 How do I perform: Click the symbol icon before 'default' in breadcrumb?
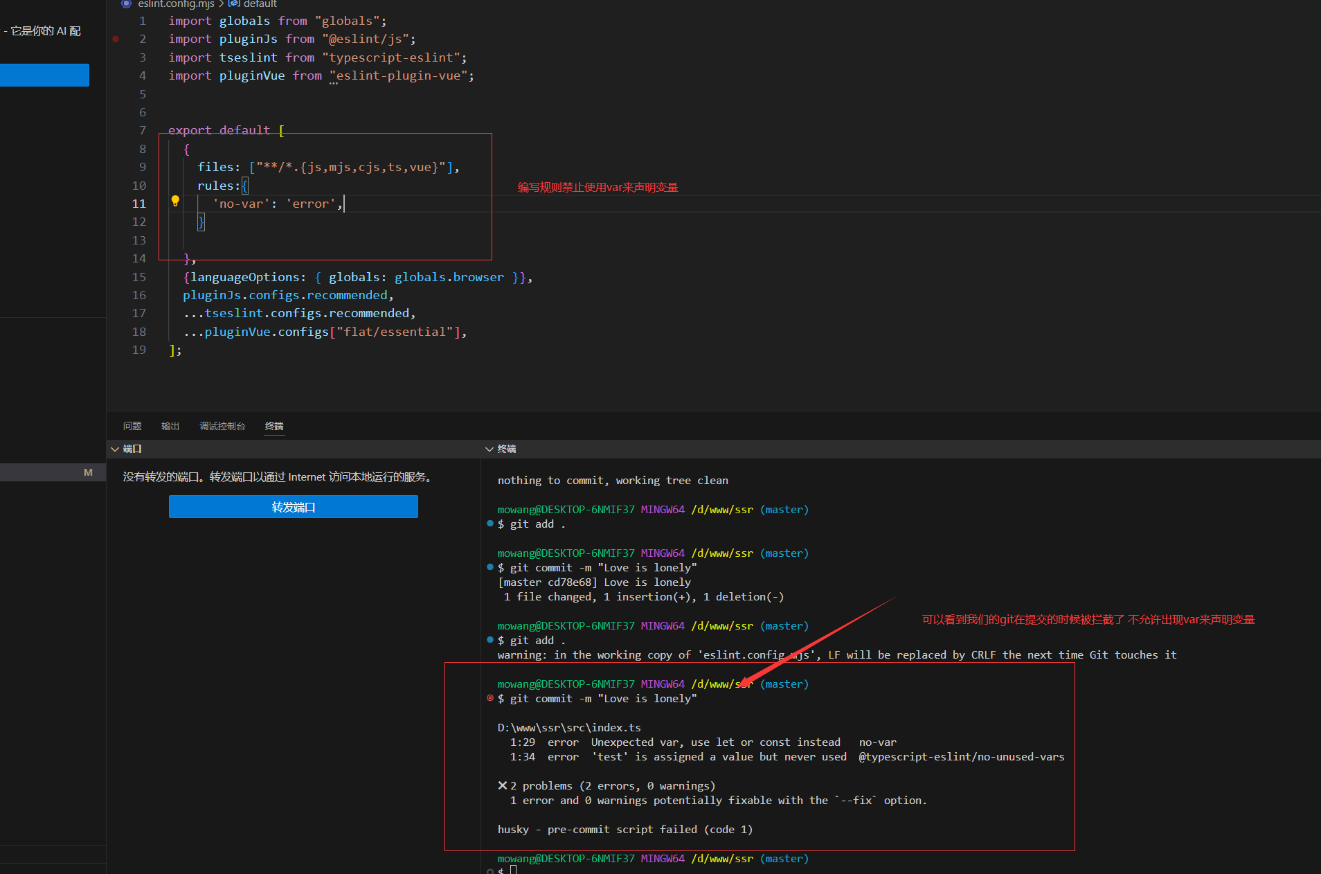coord(234,4)
